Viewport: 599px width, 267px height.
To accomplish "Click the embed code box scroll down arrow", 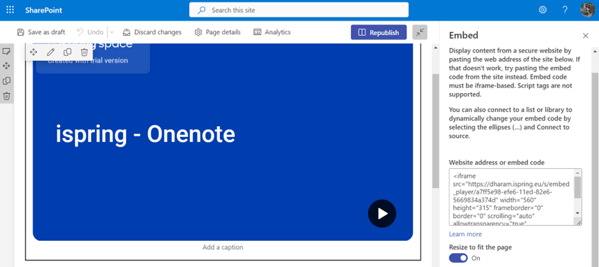I will (x=577, y=213).
